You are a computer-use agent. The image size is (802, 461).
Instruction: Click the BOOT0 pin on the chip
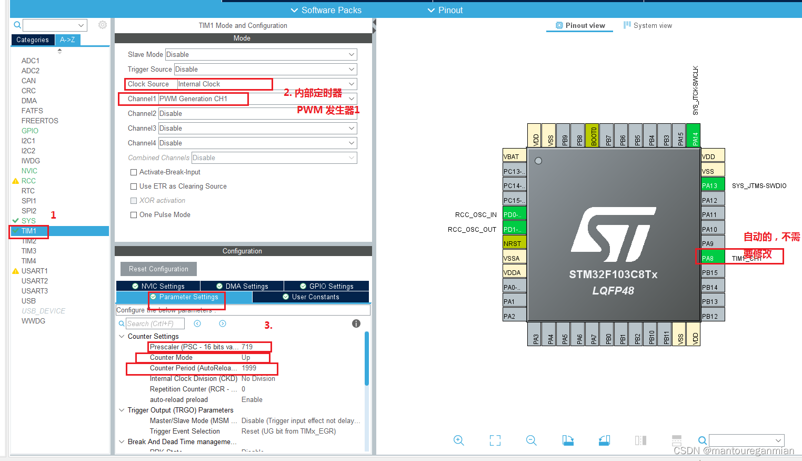(x=592, y=135)
